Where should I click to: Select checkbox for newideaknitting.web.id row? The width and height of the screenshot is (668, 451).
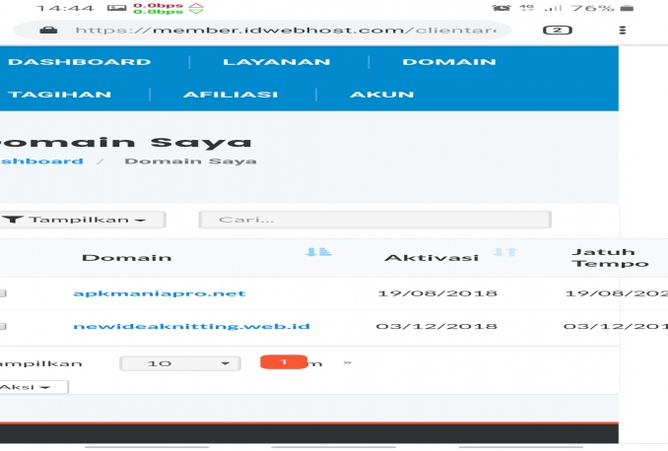[x=3, y=327]
